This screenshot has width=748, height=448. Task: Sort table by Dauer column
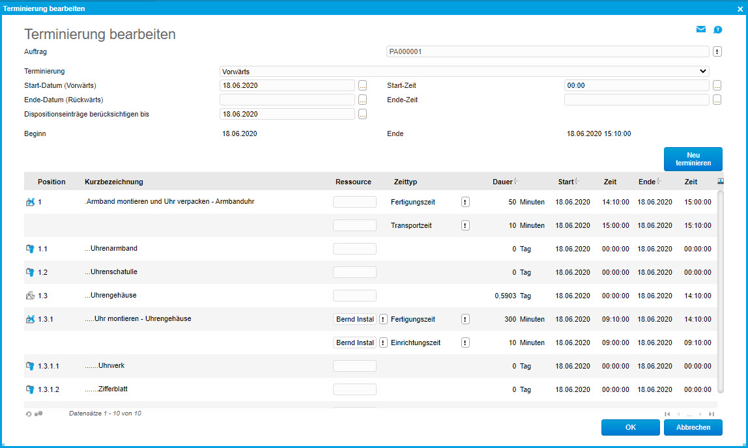504,182
